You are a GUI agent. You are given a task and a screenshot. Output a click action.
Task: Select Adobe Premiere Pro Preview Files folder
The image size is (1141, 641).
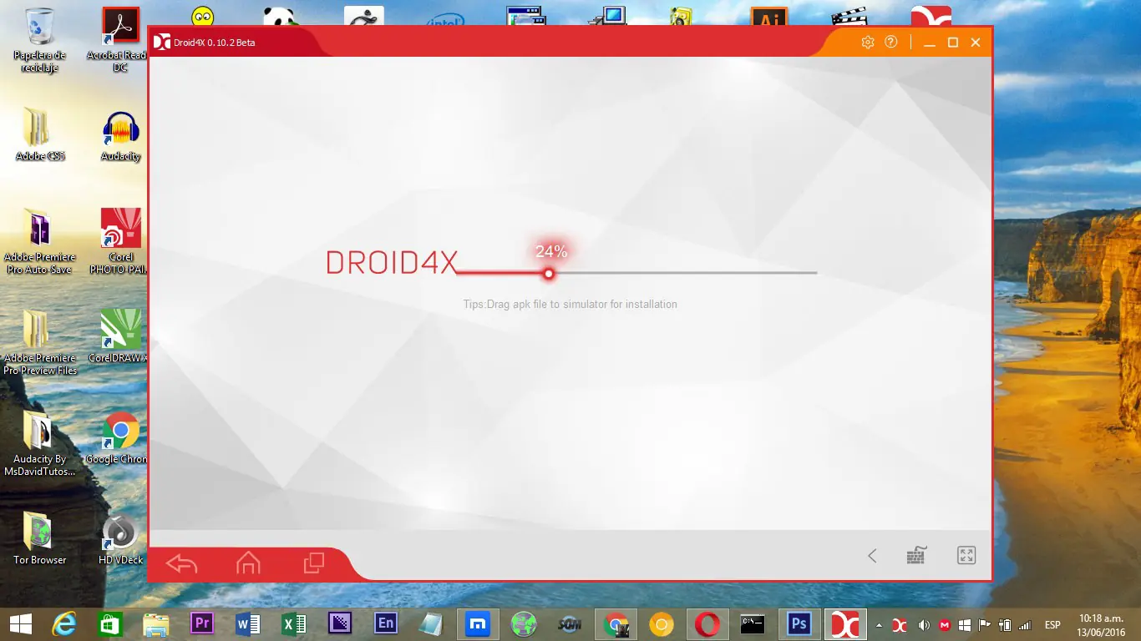(40, 341)
